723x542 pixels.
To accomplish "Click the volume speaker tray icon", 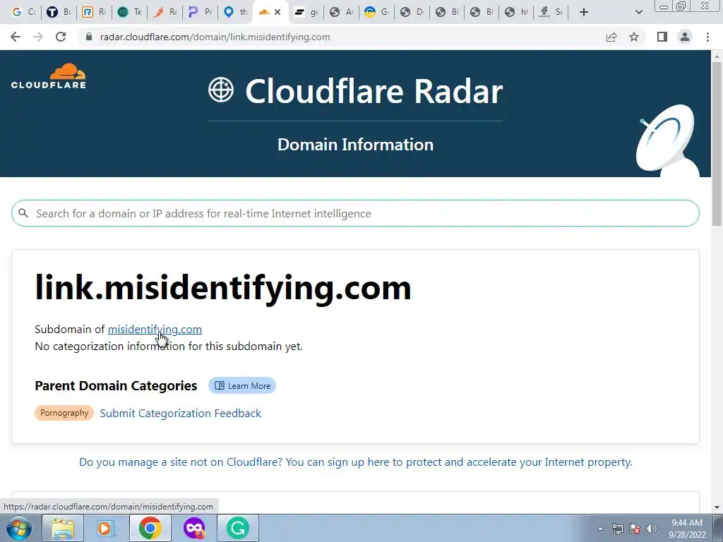I will (x=652, y=529).
